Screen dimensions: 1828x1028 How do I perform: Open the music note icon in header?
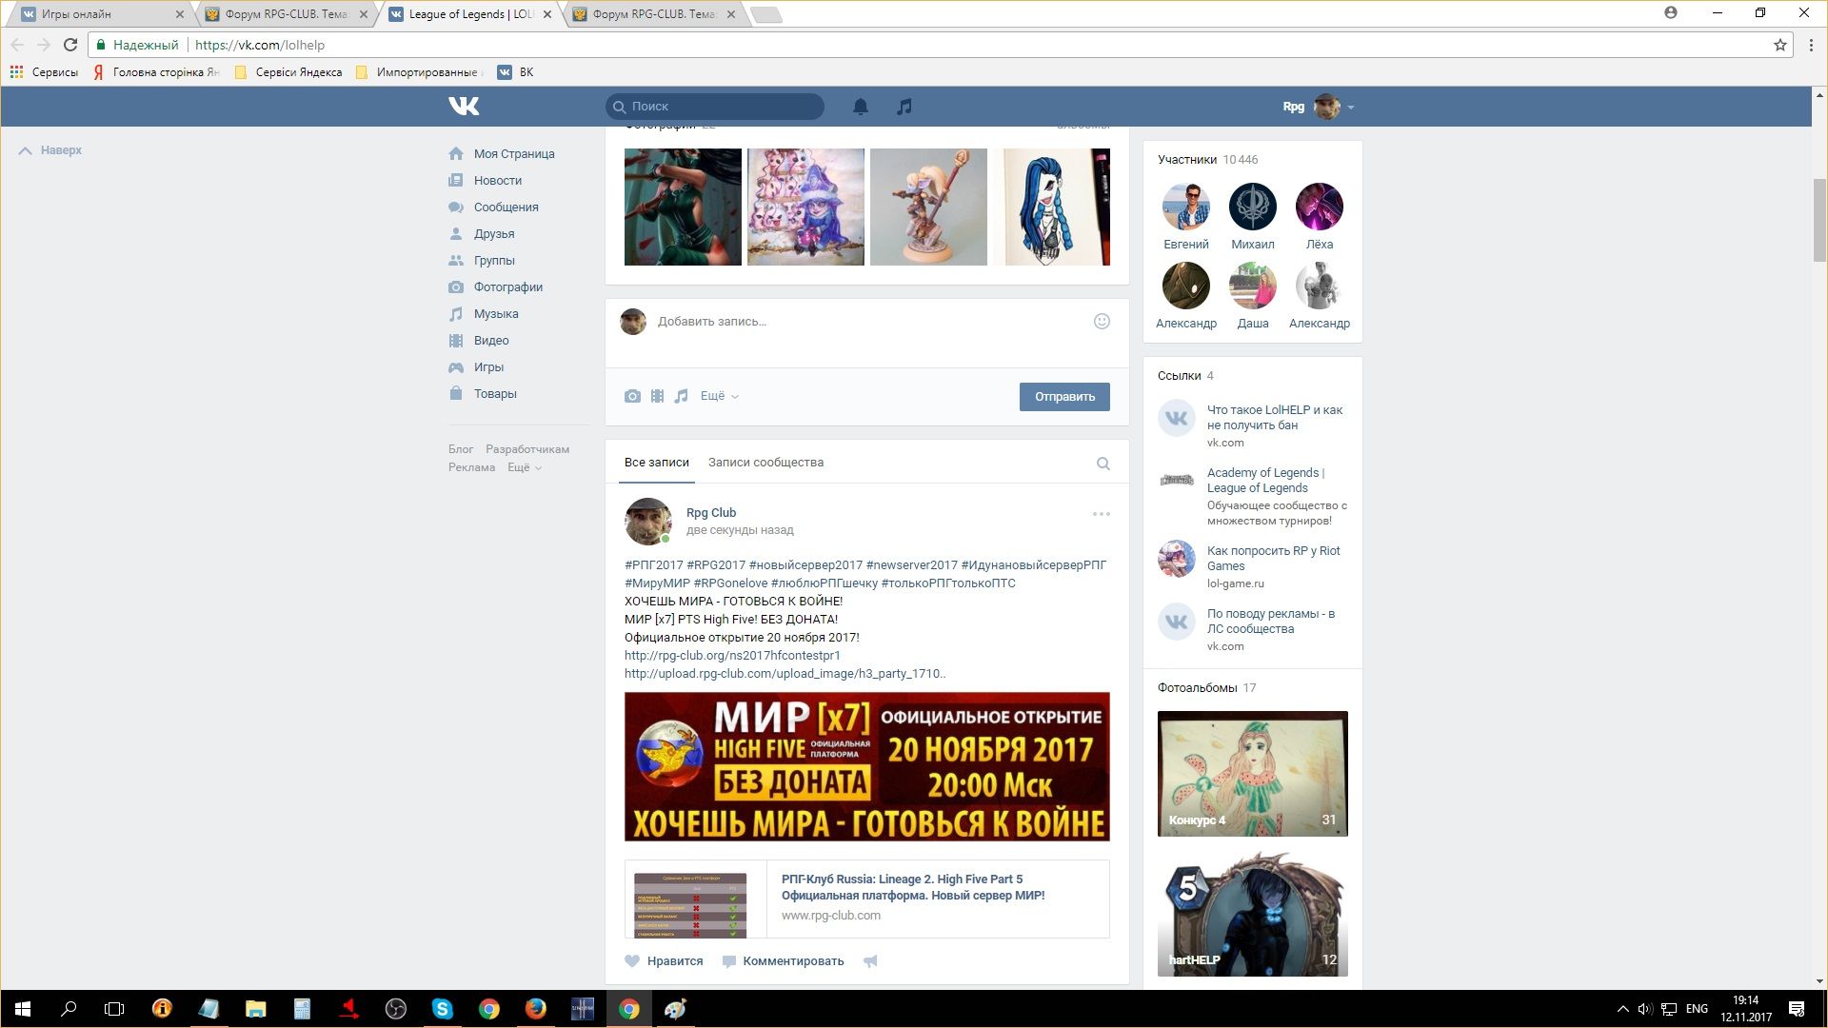904,107
